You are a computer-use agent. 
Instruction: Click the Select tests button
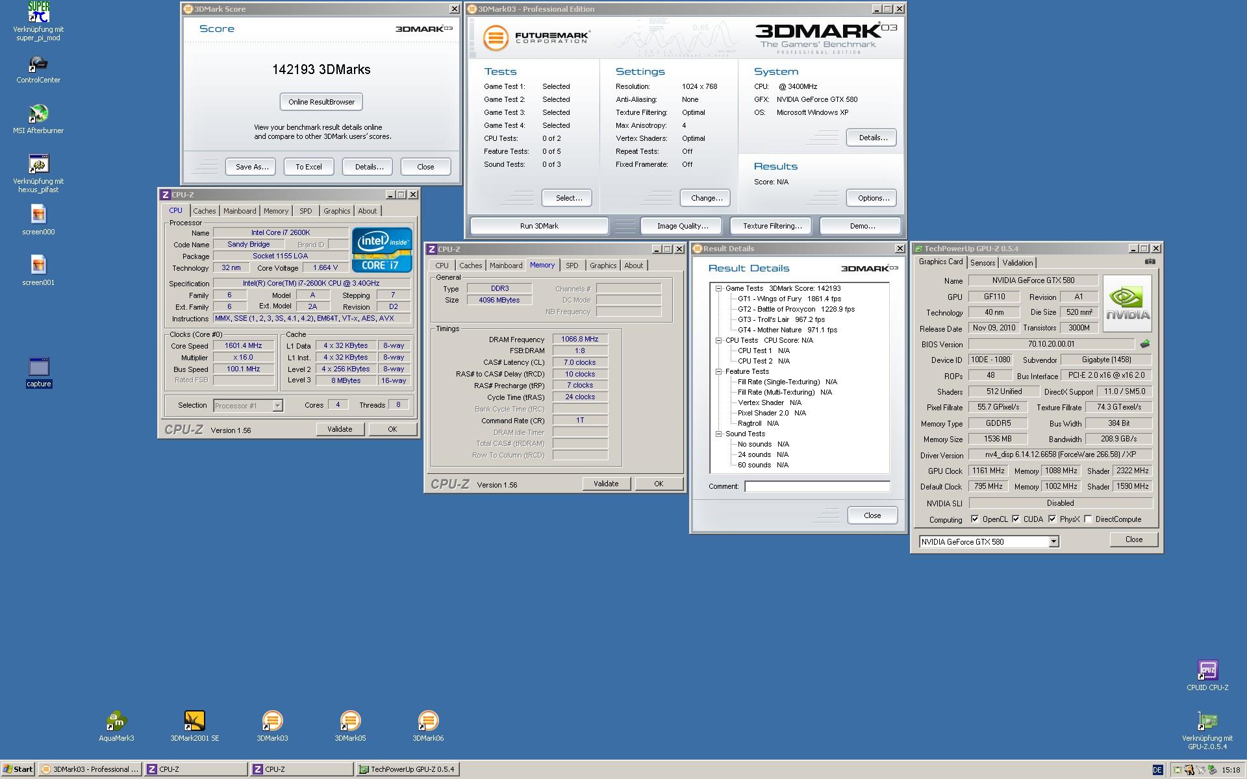click(x=567, y=198)
